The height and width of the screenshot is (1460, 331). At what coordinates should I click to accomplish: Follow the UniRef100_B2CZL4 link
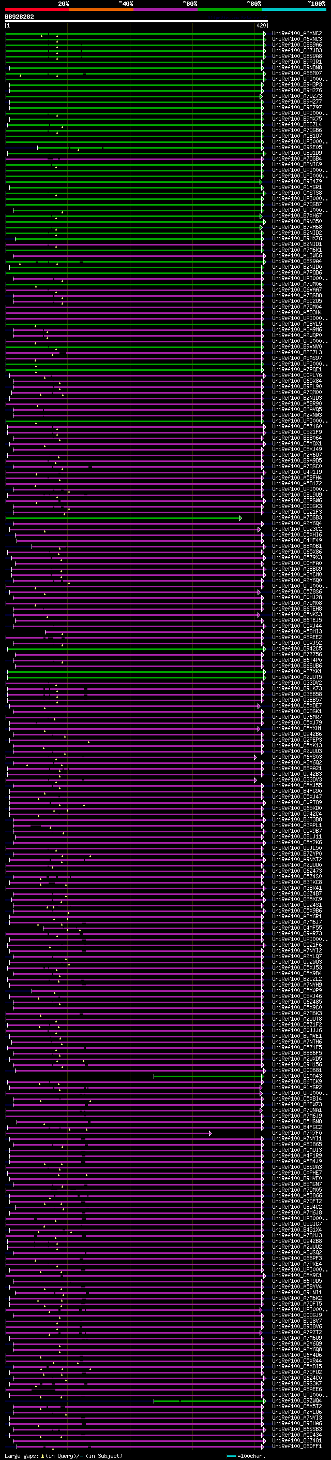pos(297,125)
